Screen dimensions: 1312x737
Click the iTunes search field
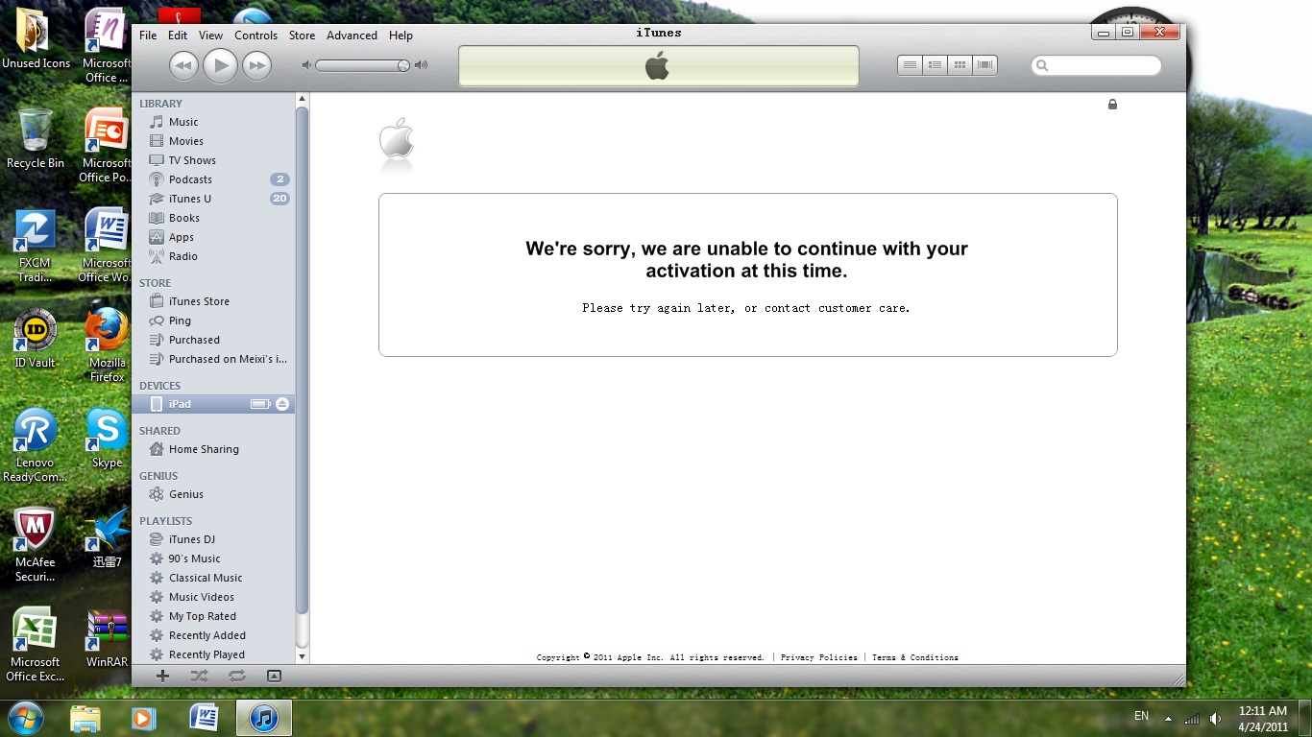coord(1096,65)
